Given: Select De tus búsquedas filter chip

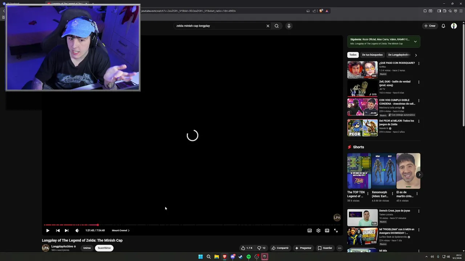Looking at the screenshot, I should (x=372, y=55).
